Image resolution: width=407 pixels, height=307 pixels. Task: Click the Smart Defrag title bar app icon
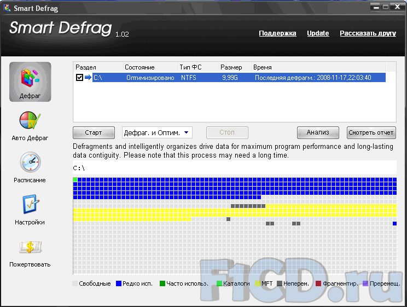(x=7, y=8)
